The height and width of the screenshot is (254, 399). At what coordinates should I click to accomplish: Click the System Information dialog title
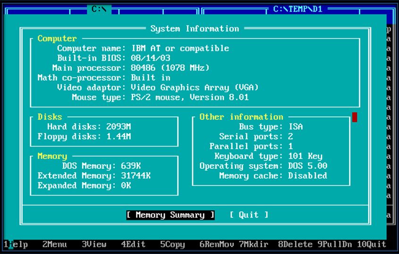[x=195, y=29]
